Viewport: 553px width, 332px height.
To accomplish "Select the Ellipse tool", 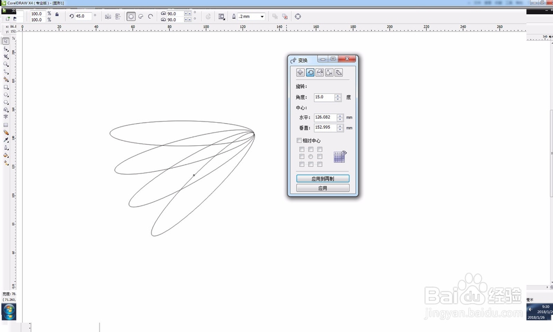I will (6, 95).
